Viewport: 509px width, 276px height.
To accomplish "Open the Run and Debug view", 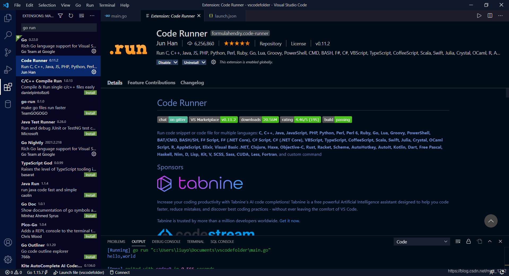I will coord(8,70).
